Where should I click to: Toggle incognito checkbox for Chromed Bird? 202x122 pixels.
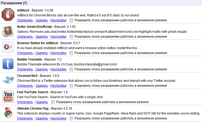tap(71, 86)
